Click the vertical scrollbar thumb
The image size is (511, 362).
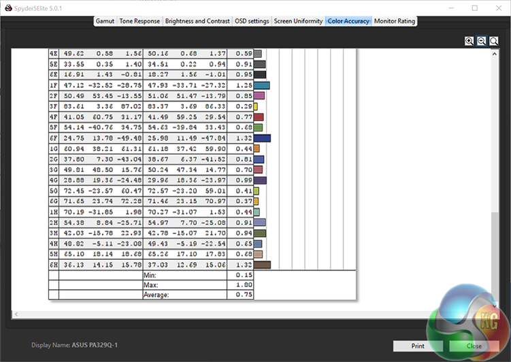click(x=495, y=257)
